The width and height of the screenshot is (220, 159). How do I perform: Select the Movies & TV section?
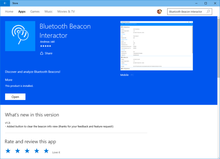(x=66, y=12)
